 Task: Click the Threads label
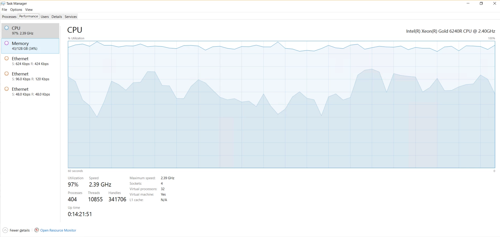94,193
